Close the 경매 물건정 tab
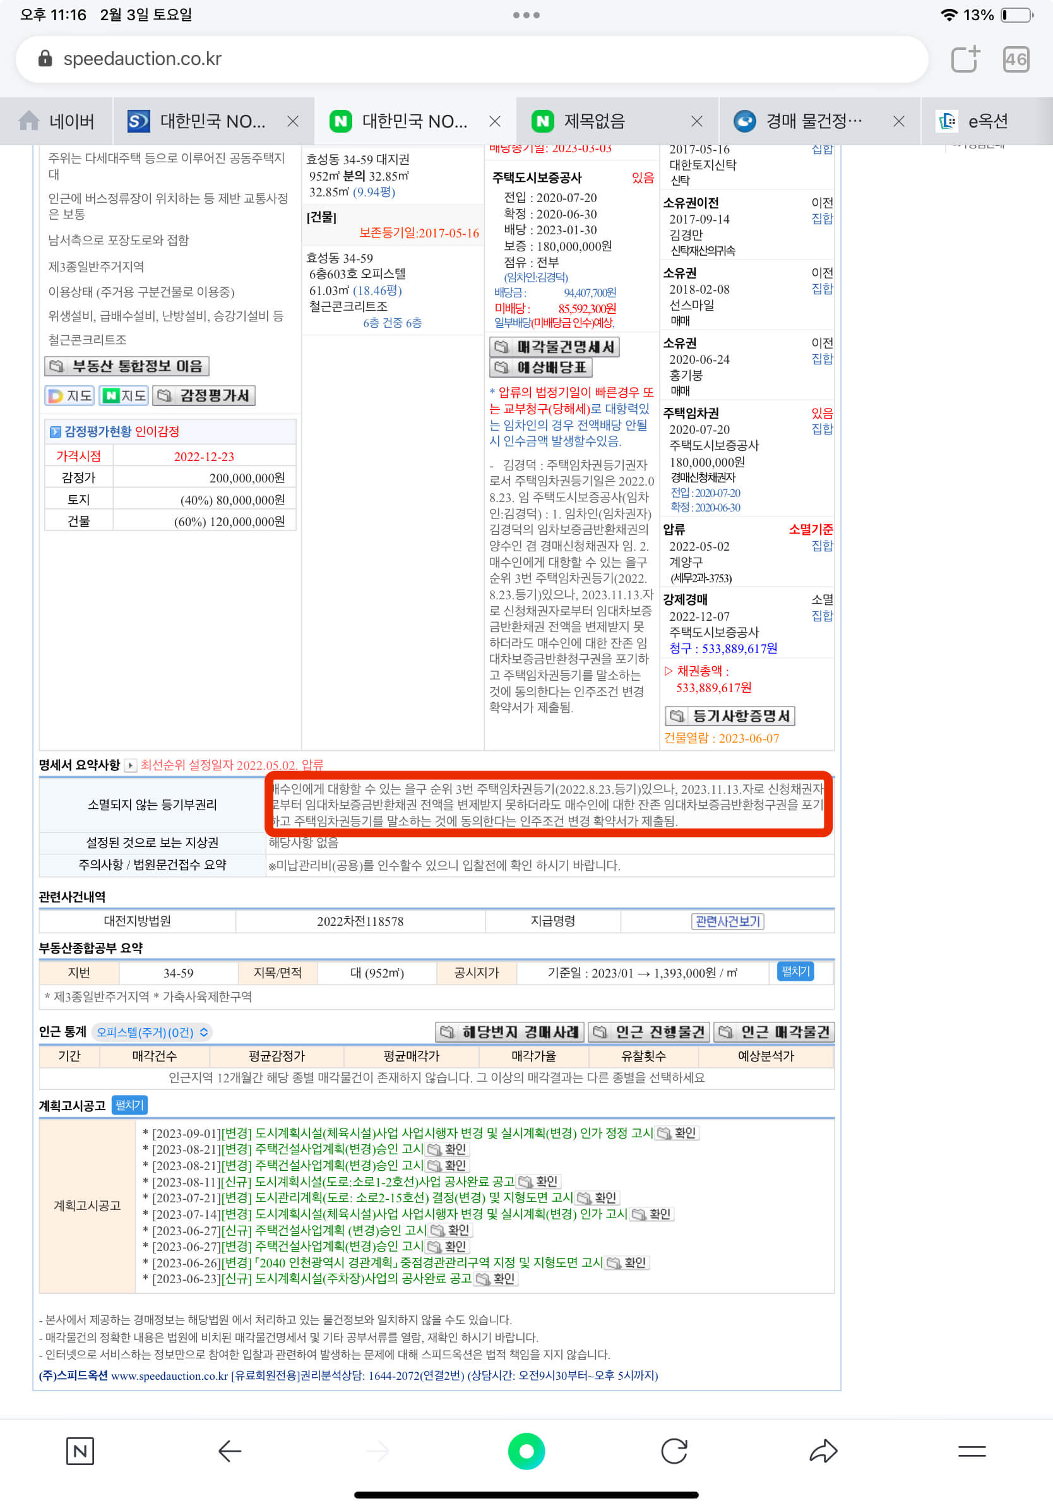1053x1508 pixels. point(899,121)
